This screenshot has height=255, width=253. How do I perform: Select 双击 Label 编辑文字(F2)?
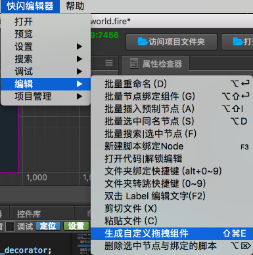click(x=172, y=196)
